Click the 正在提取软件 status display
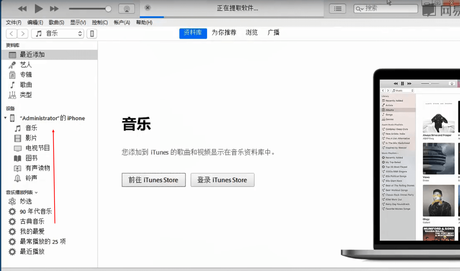Screen dimensions: 460x271 [x=237, y=8]
